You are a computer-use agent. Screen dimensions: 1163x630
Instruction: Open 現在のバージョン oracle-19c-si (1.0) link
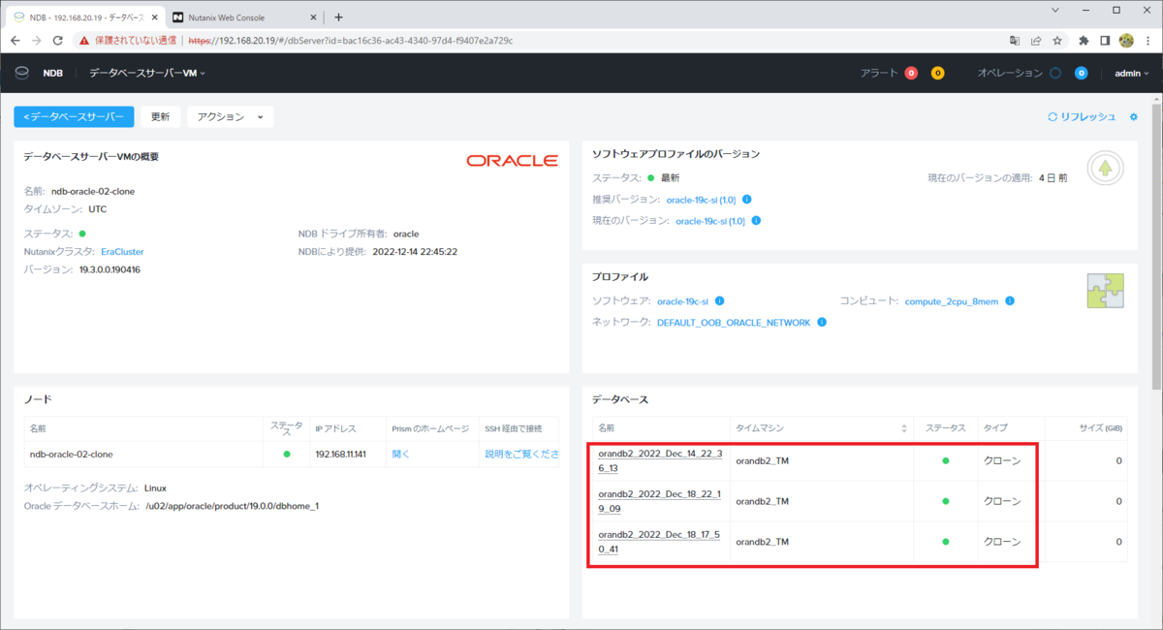(710, 221)
